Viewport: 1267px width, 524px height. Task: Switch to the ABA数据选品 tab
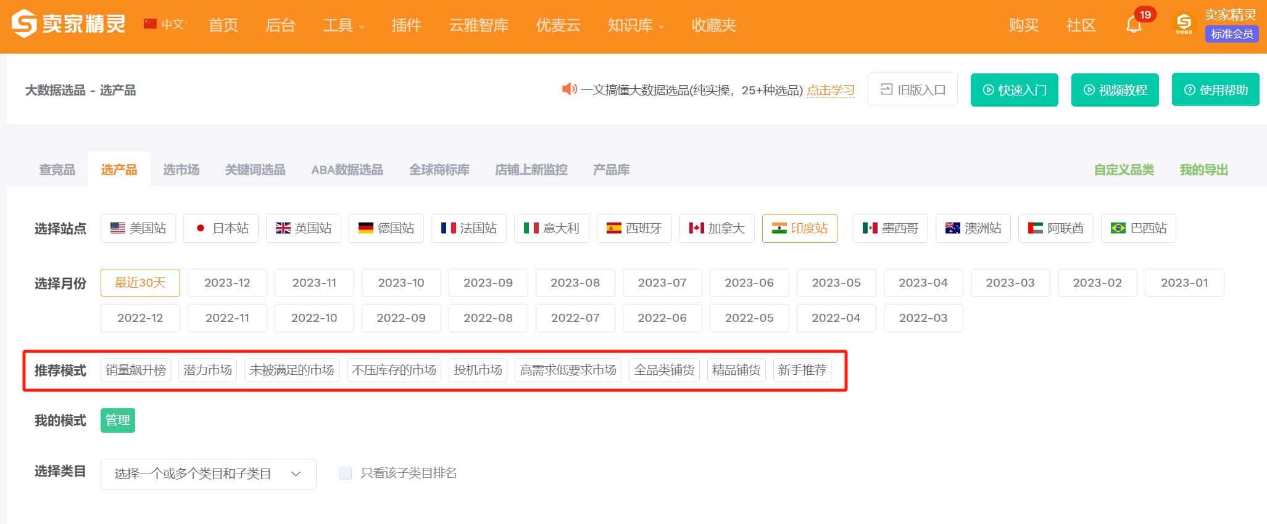click(347, 170)
